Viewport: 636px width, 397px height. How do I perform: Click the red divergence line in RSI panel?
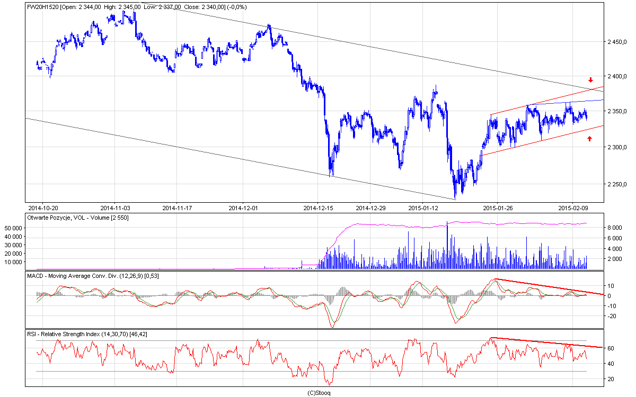[x=546, y=342]
